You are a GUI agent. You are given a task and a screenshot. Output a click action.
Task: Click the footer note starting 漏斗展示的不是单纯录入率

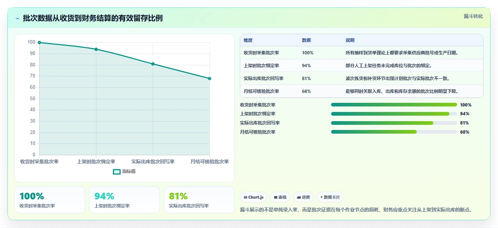(356, 210)
